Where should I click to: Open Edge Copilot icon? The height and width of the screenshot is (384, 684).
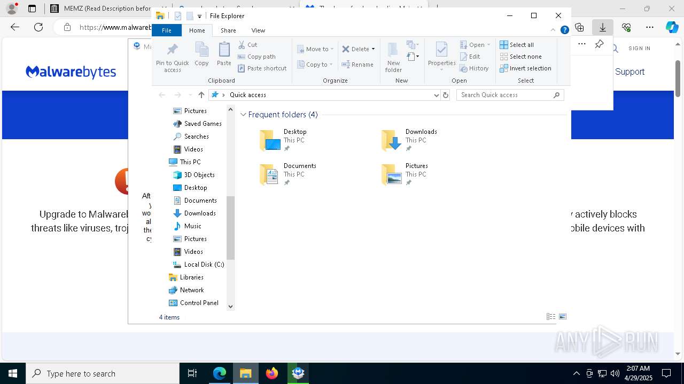point(672,27)
